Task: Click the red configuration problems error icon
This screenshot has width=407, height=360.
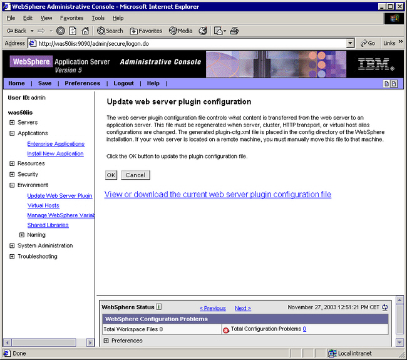Action: [x=226, y=330]
